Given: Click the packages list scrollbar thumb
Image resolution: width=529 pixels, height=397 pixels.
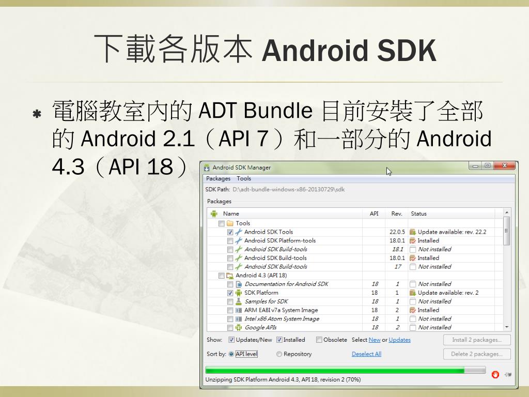Looking at the screenshot, I should click(506, 231).
